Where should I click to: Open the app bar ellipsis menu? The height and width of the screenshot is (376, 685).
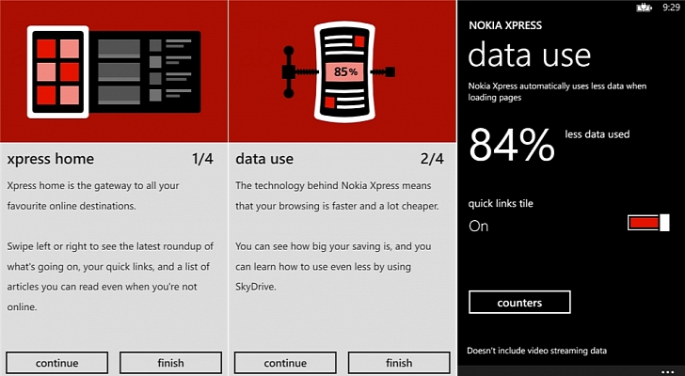(x=667, y=372)
